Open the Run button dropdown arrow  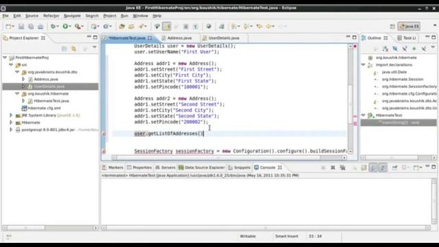click(70, 26)
